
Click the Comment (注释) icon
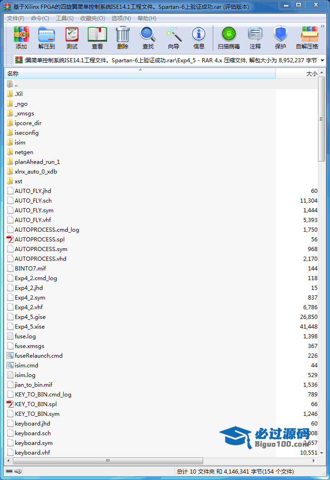point(255,38)
